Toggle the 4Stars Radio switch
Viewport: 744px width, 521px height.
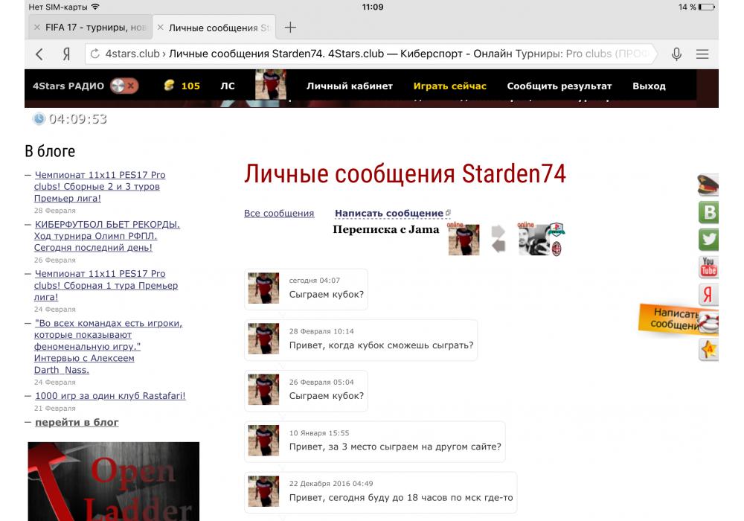pos(124,86)
